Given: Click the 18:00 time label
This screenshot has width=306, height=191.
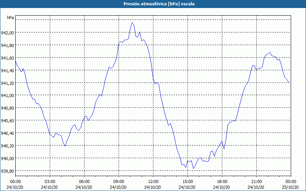Looking at the screenshot, I should (222, 182).
